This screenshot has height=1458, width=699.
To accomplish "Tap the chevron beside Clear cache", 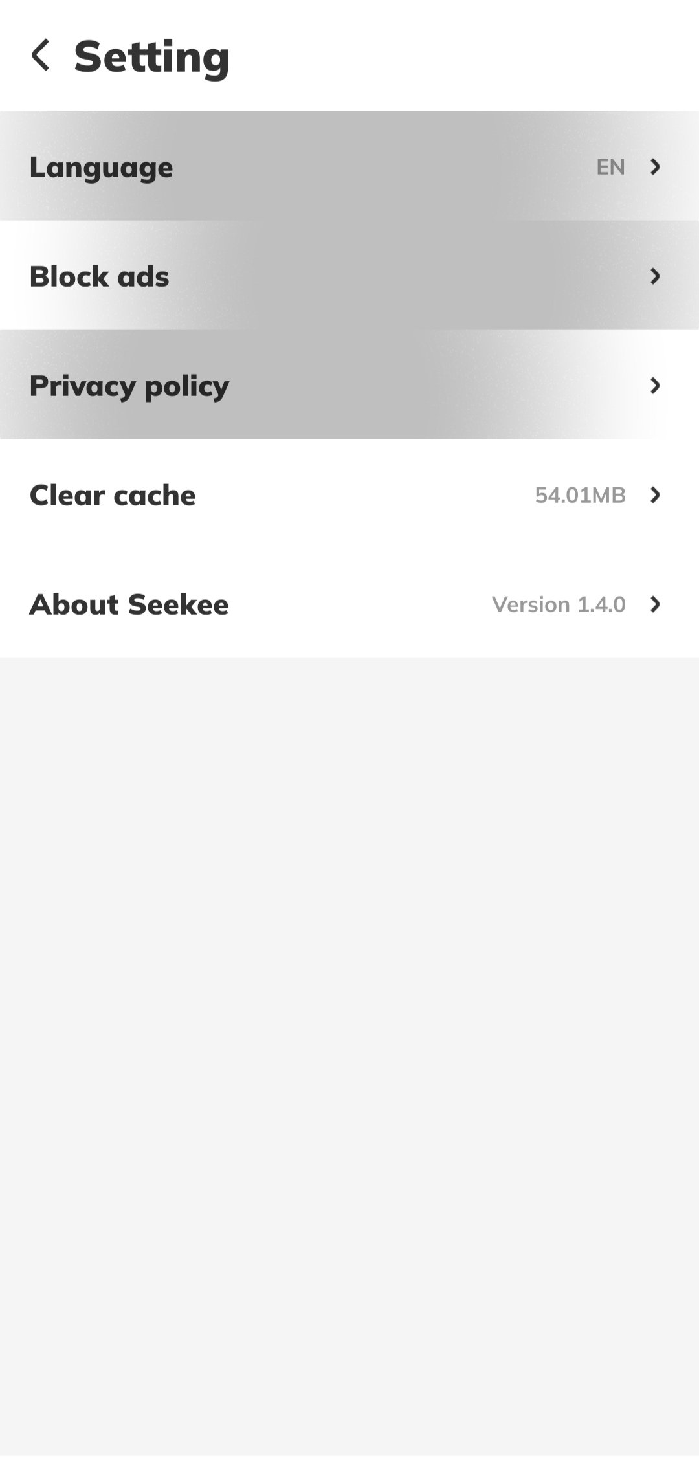I will [655, 495].
